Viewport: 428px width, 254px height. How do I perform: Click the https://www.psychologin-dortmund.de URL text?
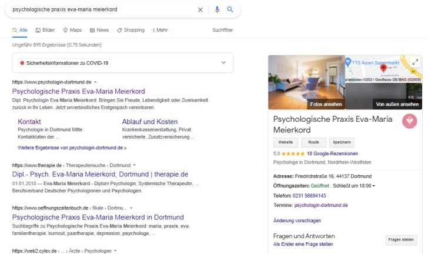(x=52, y=82)
